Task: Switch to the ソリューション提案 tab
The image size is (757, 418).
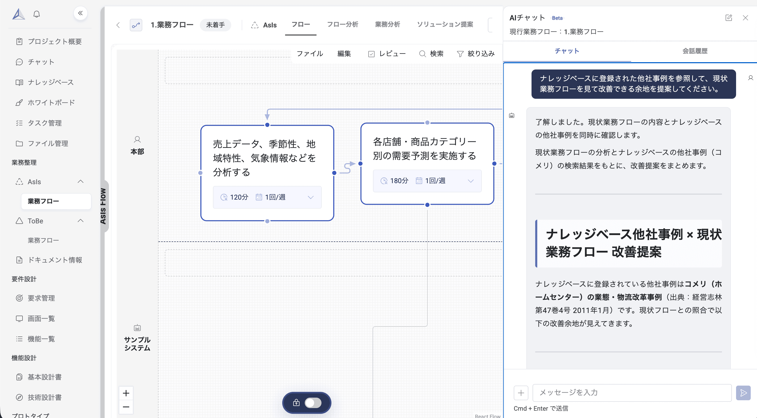Action: tap(445, 24)
